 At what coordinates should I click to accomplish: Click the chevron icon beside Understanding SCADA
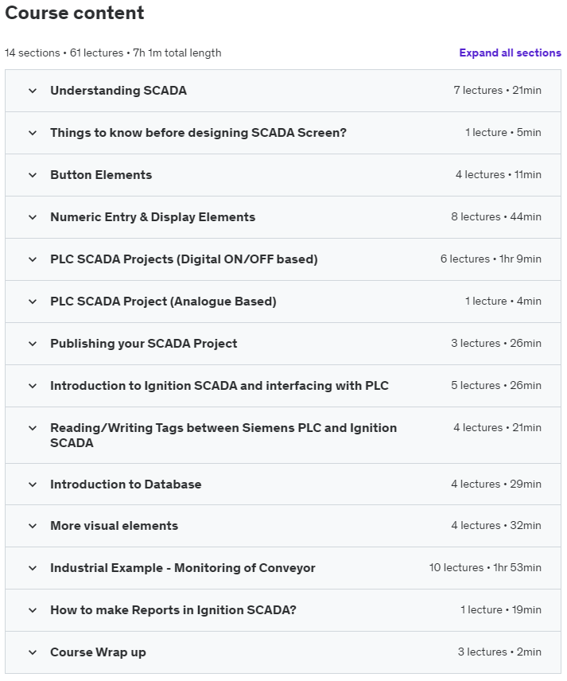[33, 91]
